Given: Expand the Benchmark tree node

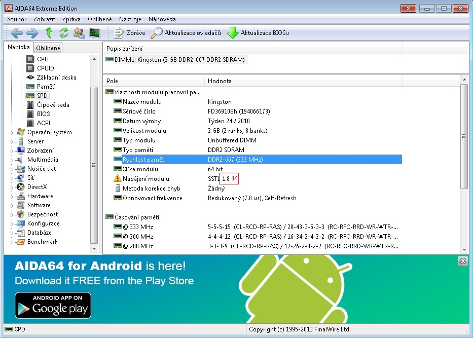Looking at the screenshot, I should [x=12, y=242].
